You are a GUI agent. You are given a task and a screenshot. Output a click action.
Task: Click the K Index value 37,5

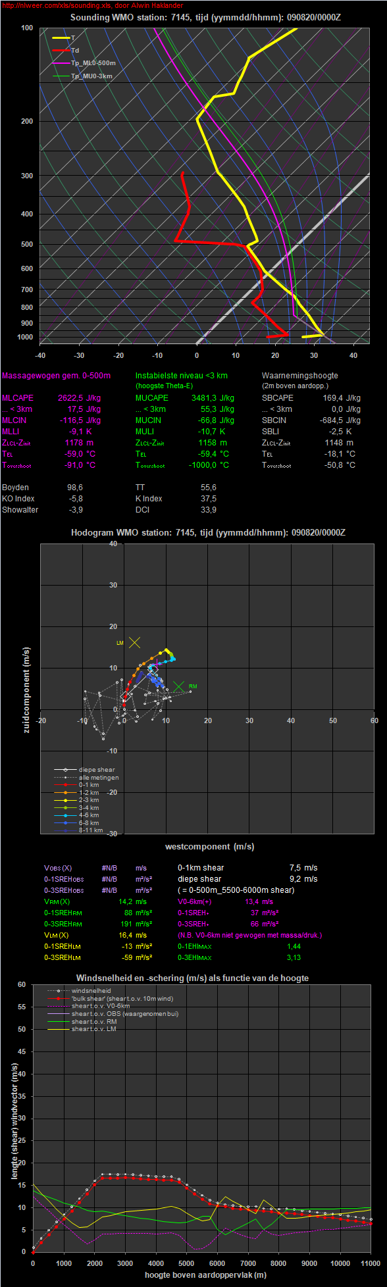coord(209,499)
